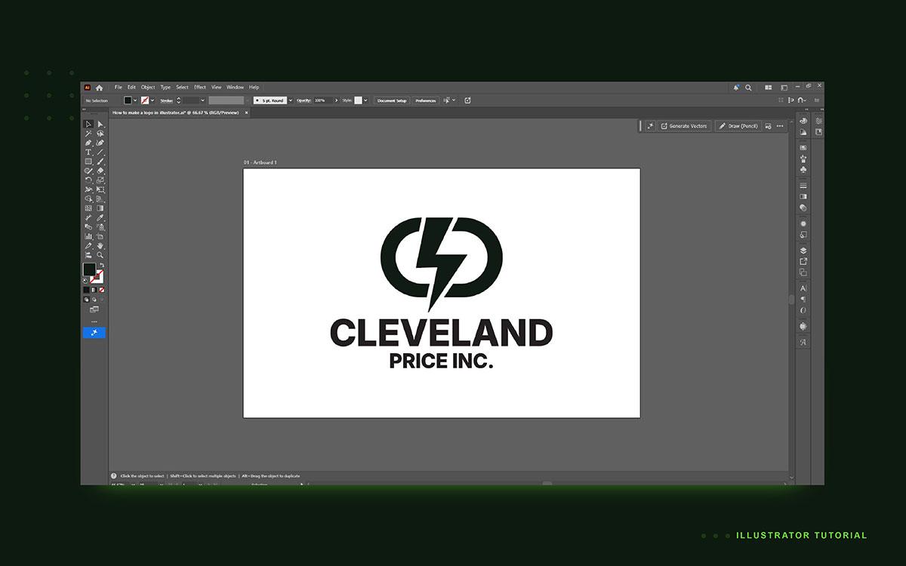Click the Preferences button

pyautogui.click(x=426, y=100)
